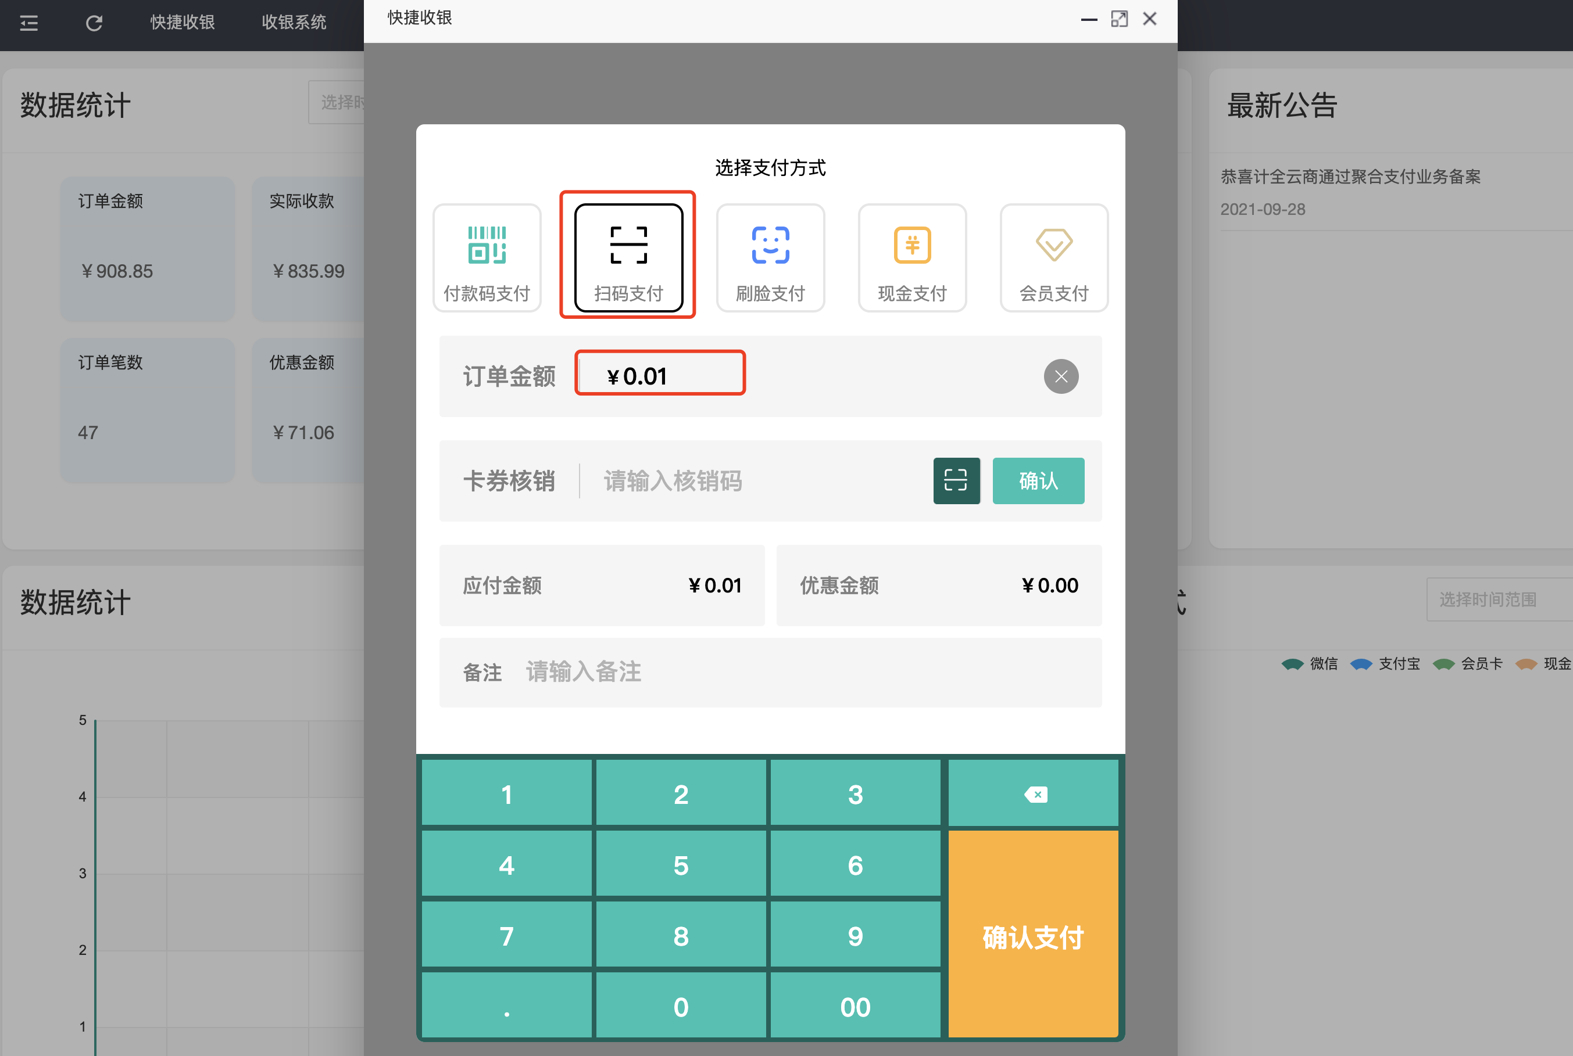The height and width of the screenshot is (1056, 1573).
Task: Choose 刷脸支付 face payment option
Action: [x=770, y=258]
